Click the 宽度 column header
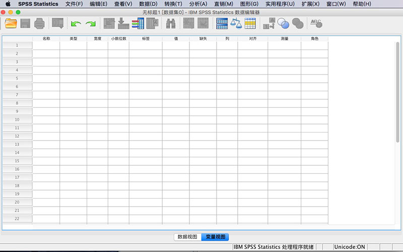Screen dimensions: 403x252 click(x=97, y=39)
